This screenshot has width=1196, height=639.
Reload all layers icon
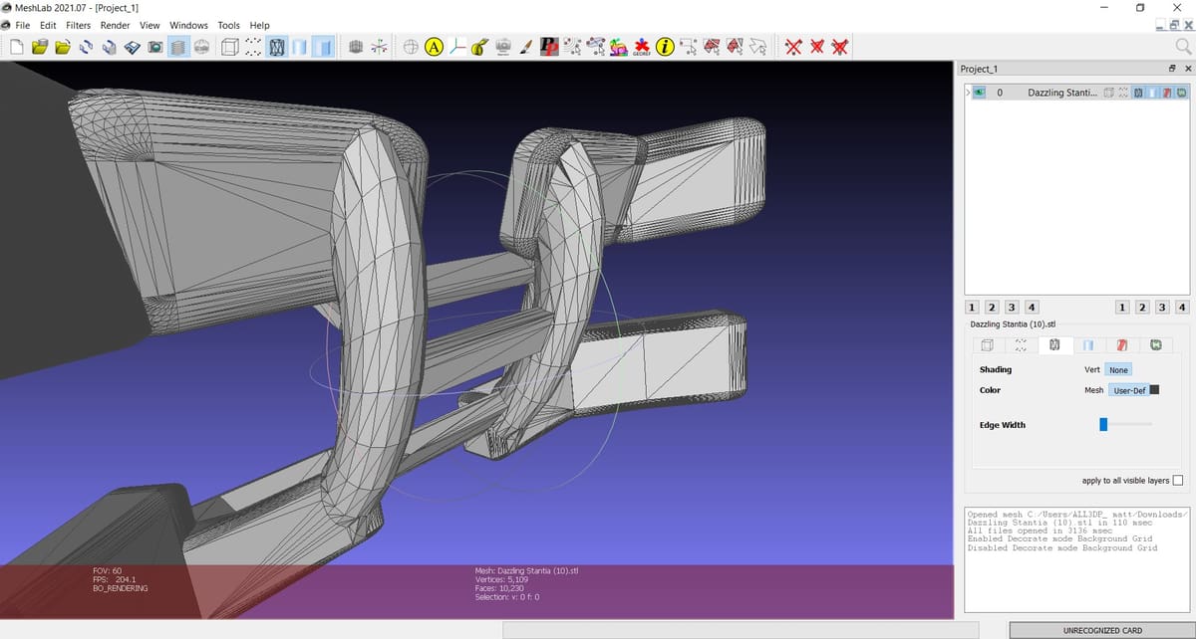click(x=109, y=47)
